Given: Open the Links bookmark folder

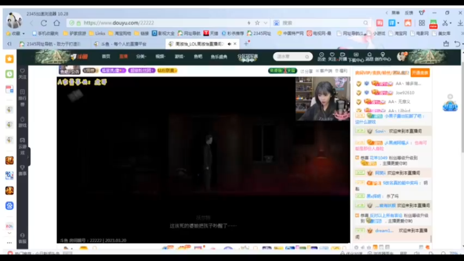Looking at the screenshot, I should (97, 34).
